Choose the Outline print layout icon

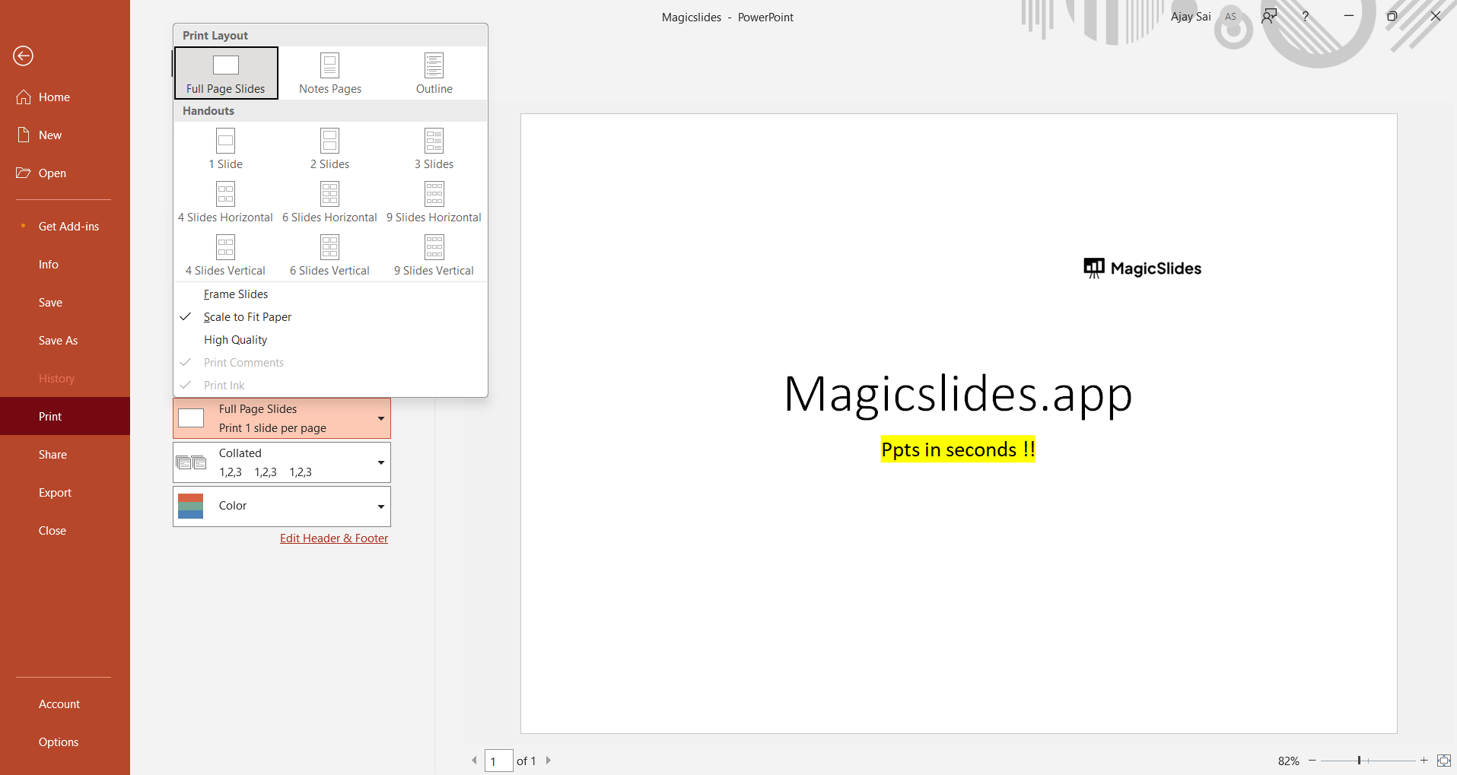tap(434, 66)
